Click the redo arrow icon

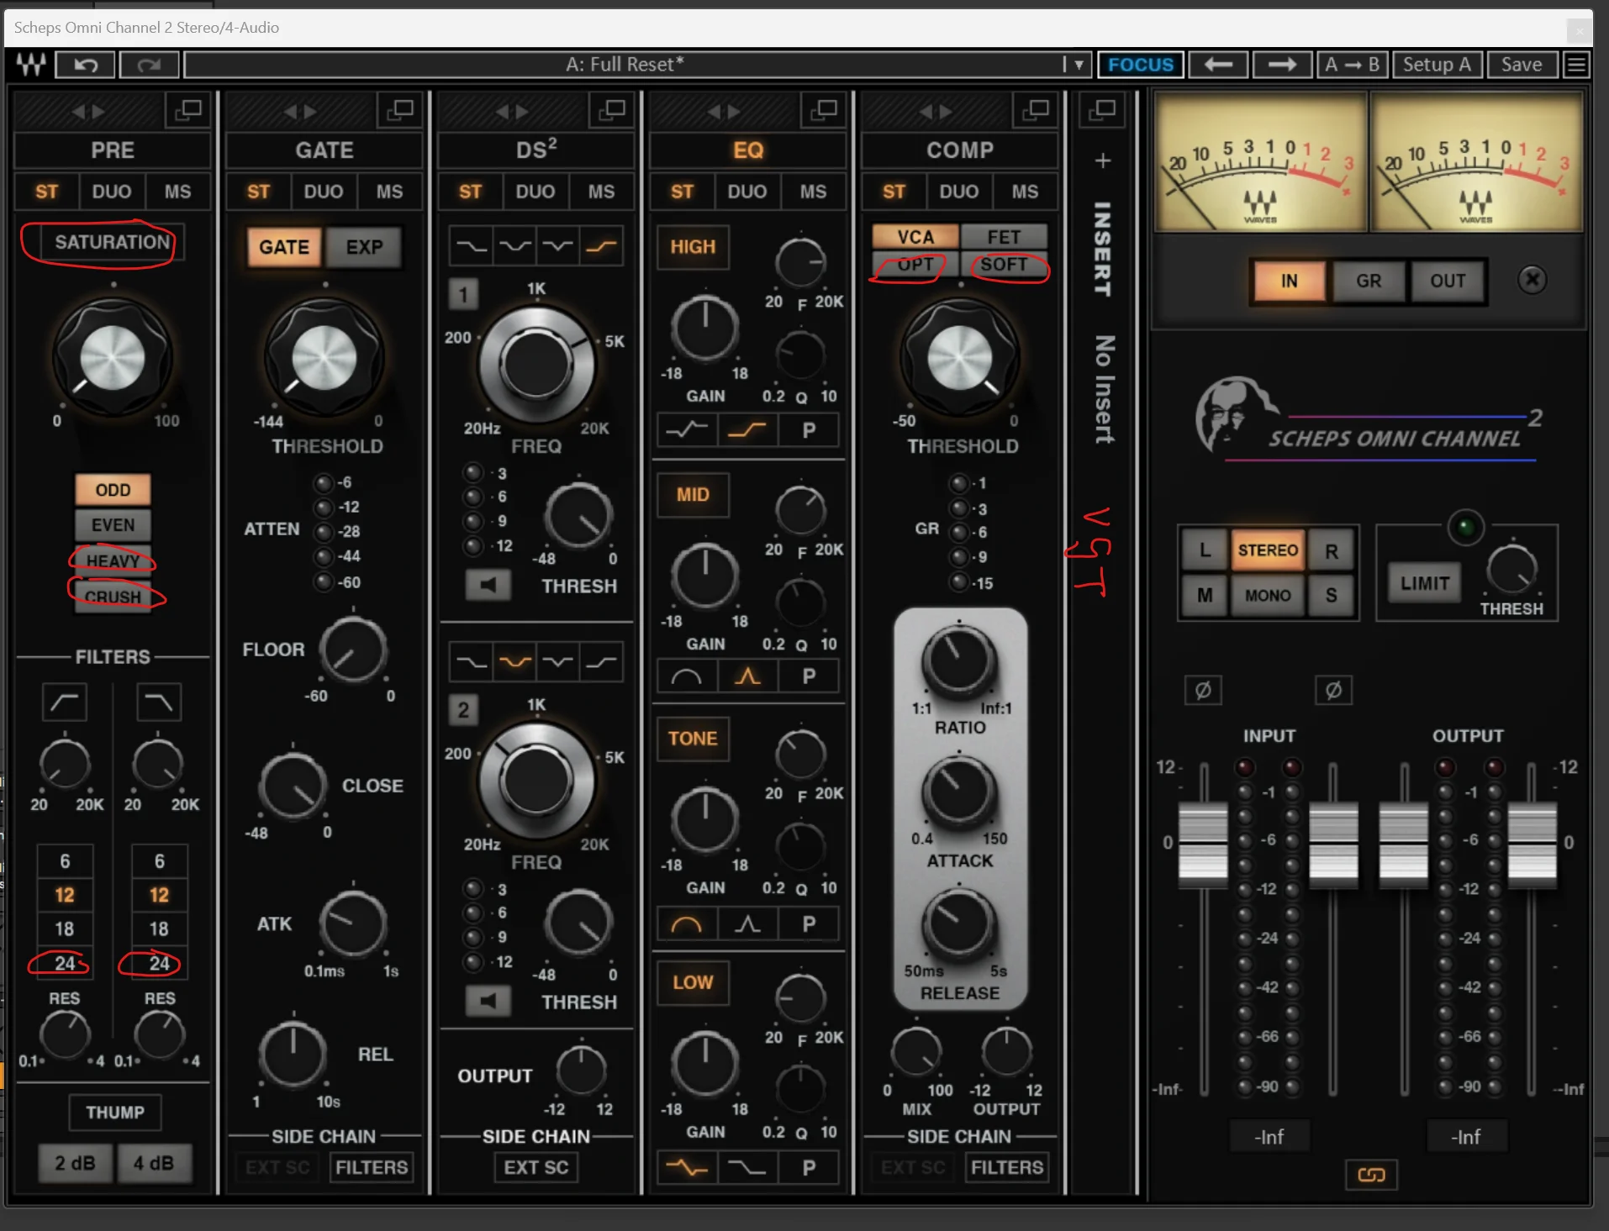point(149,65)
